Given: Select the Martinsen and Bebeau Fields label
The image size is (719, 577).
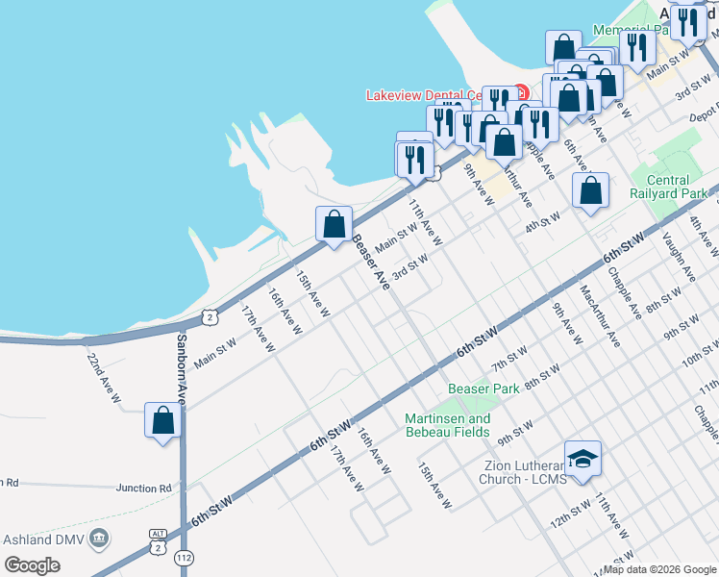Looking at the screenshot, I should click(x=448, y=425).
